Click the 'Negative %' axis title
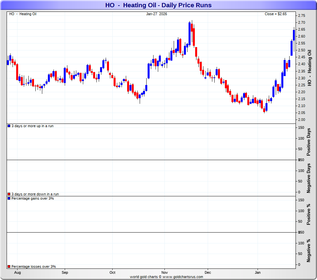 click(309, 251)
